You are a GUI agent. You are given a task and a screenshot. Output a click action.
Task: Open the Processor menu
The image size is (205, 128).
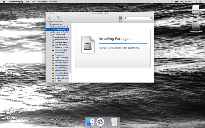[42, 2]
